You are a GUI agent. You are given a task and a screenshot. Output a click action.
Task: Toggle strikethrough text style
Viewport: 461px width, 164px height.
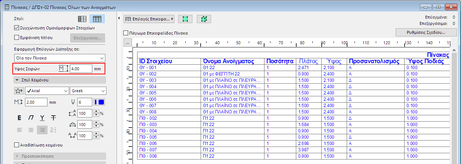pyautogui.click(x=53, y=118)
